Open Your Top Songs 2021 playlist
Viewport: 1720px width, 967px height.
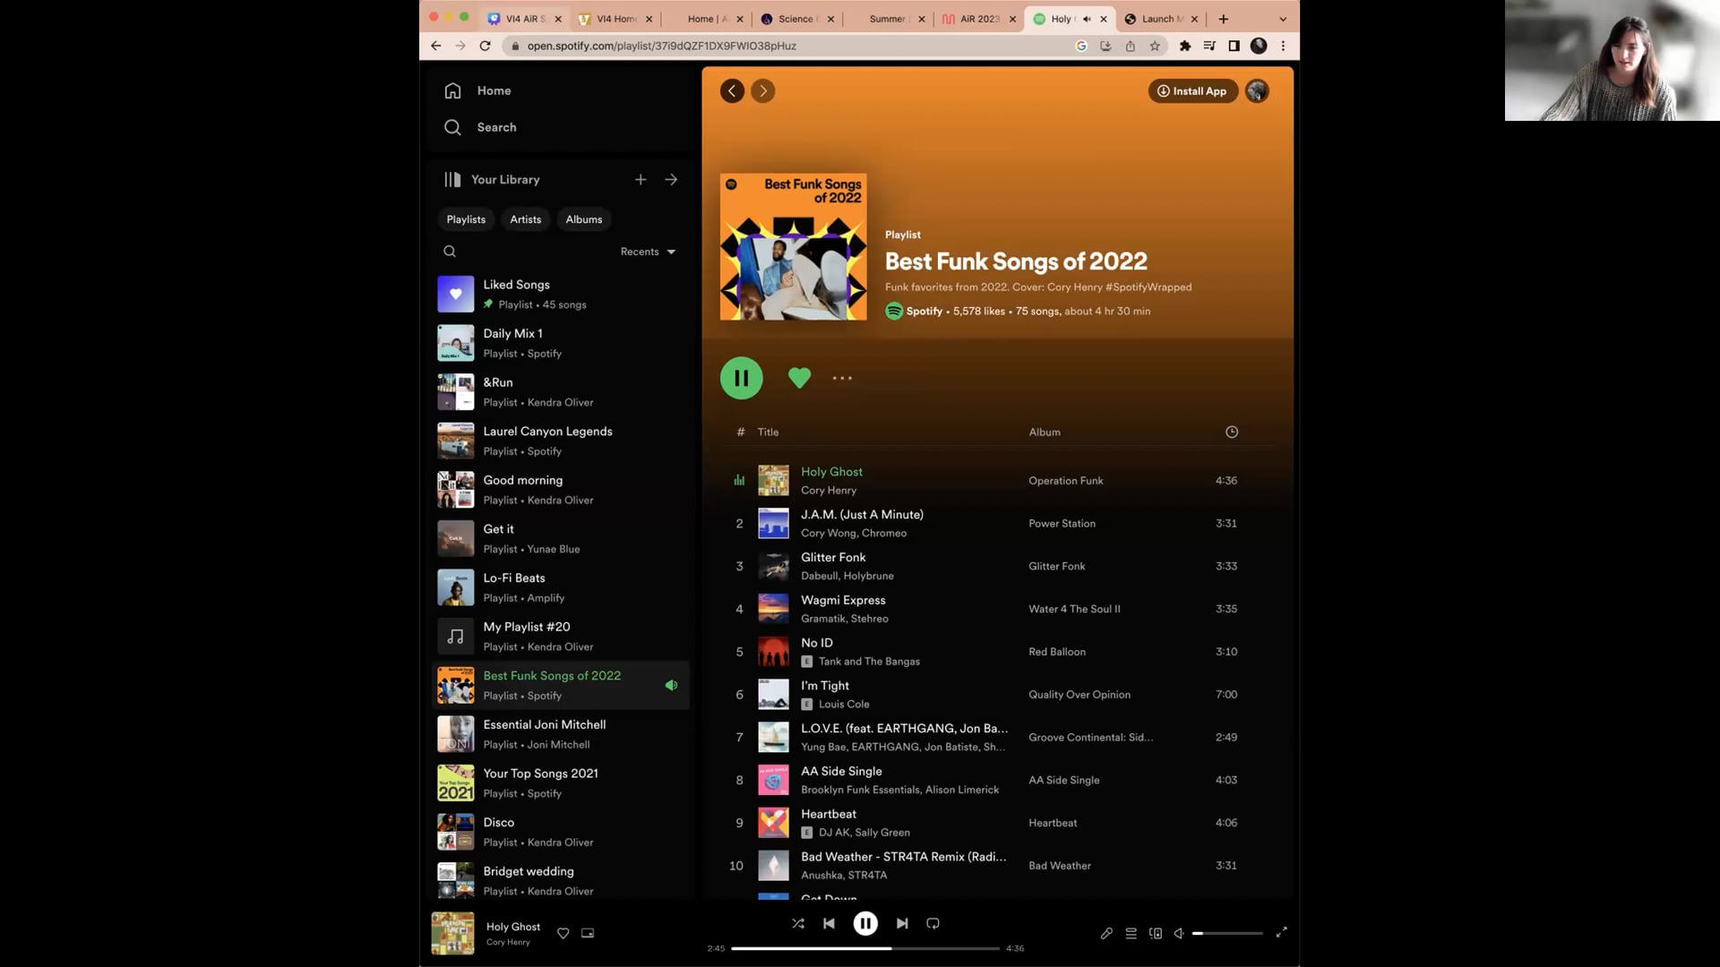(561, 783)
